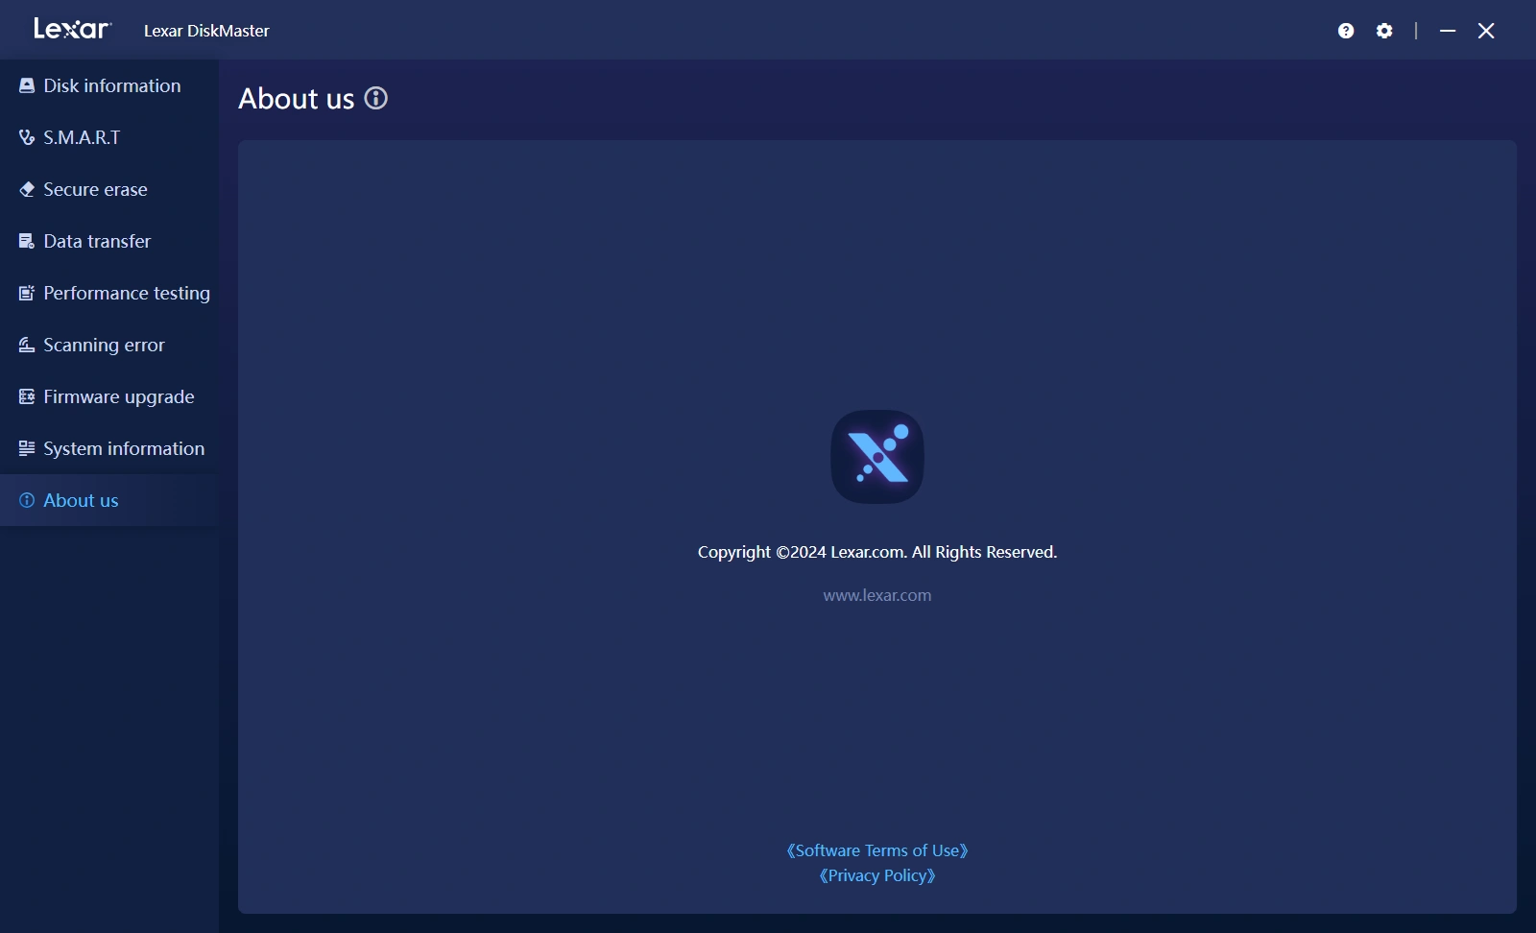Click the About us page heading

click(x=297, y=98)
